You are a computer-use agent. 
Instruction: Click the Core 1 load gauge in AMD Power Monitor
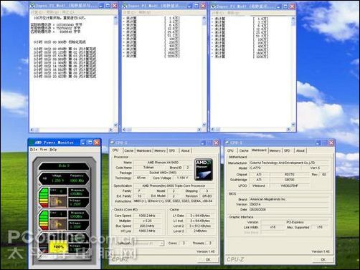(44, 220)
